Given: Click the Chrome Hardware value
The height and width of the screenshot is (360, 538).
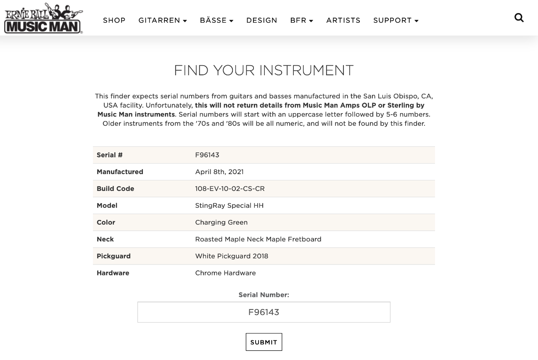Looking at the screenshot, I should tap(225, 273).
